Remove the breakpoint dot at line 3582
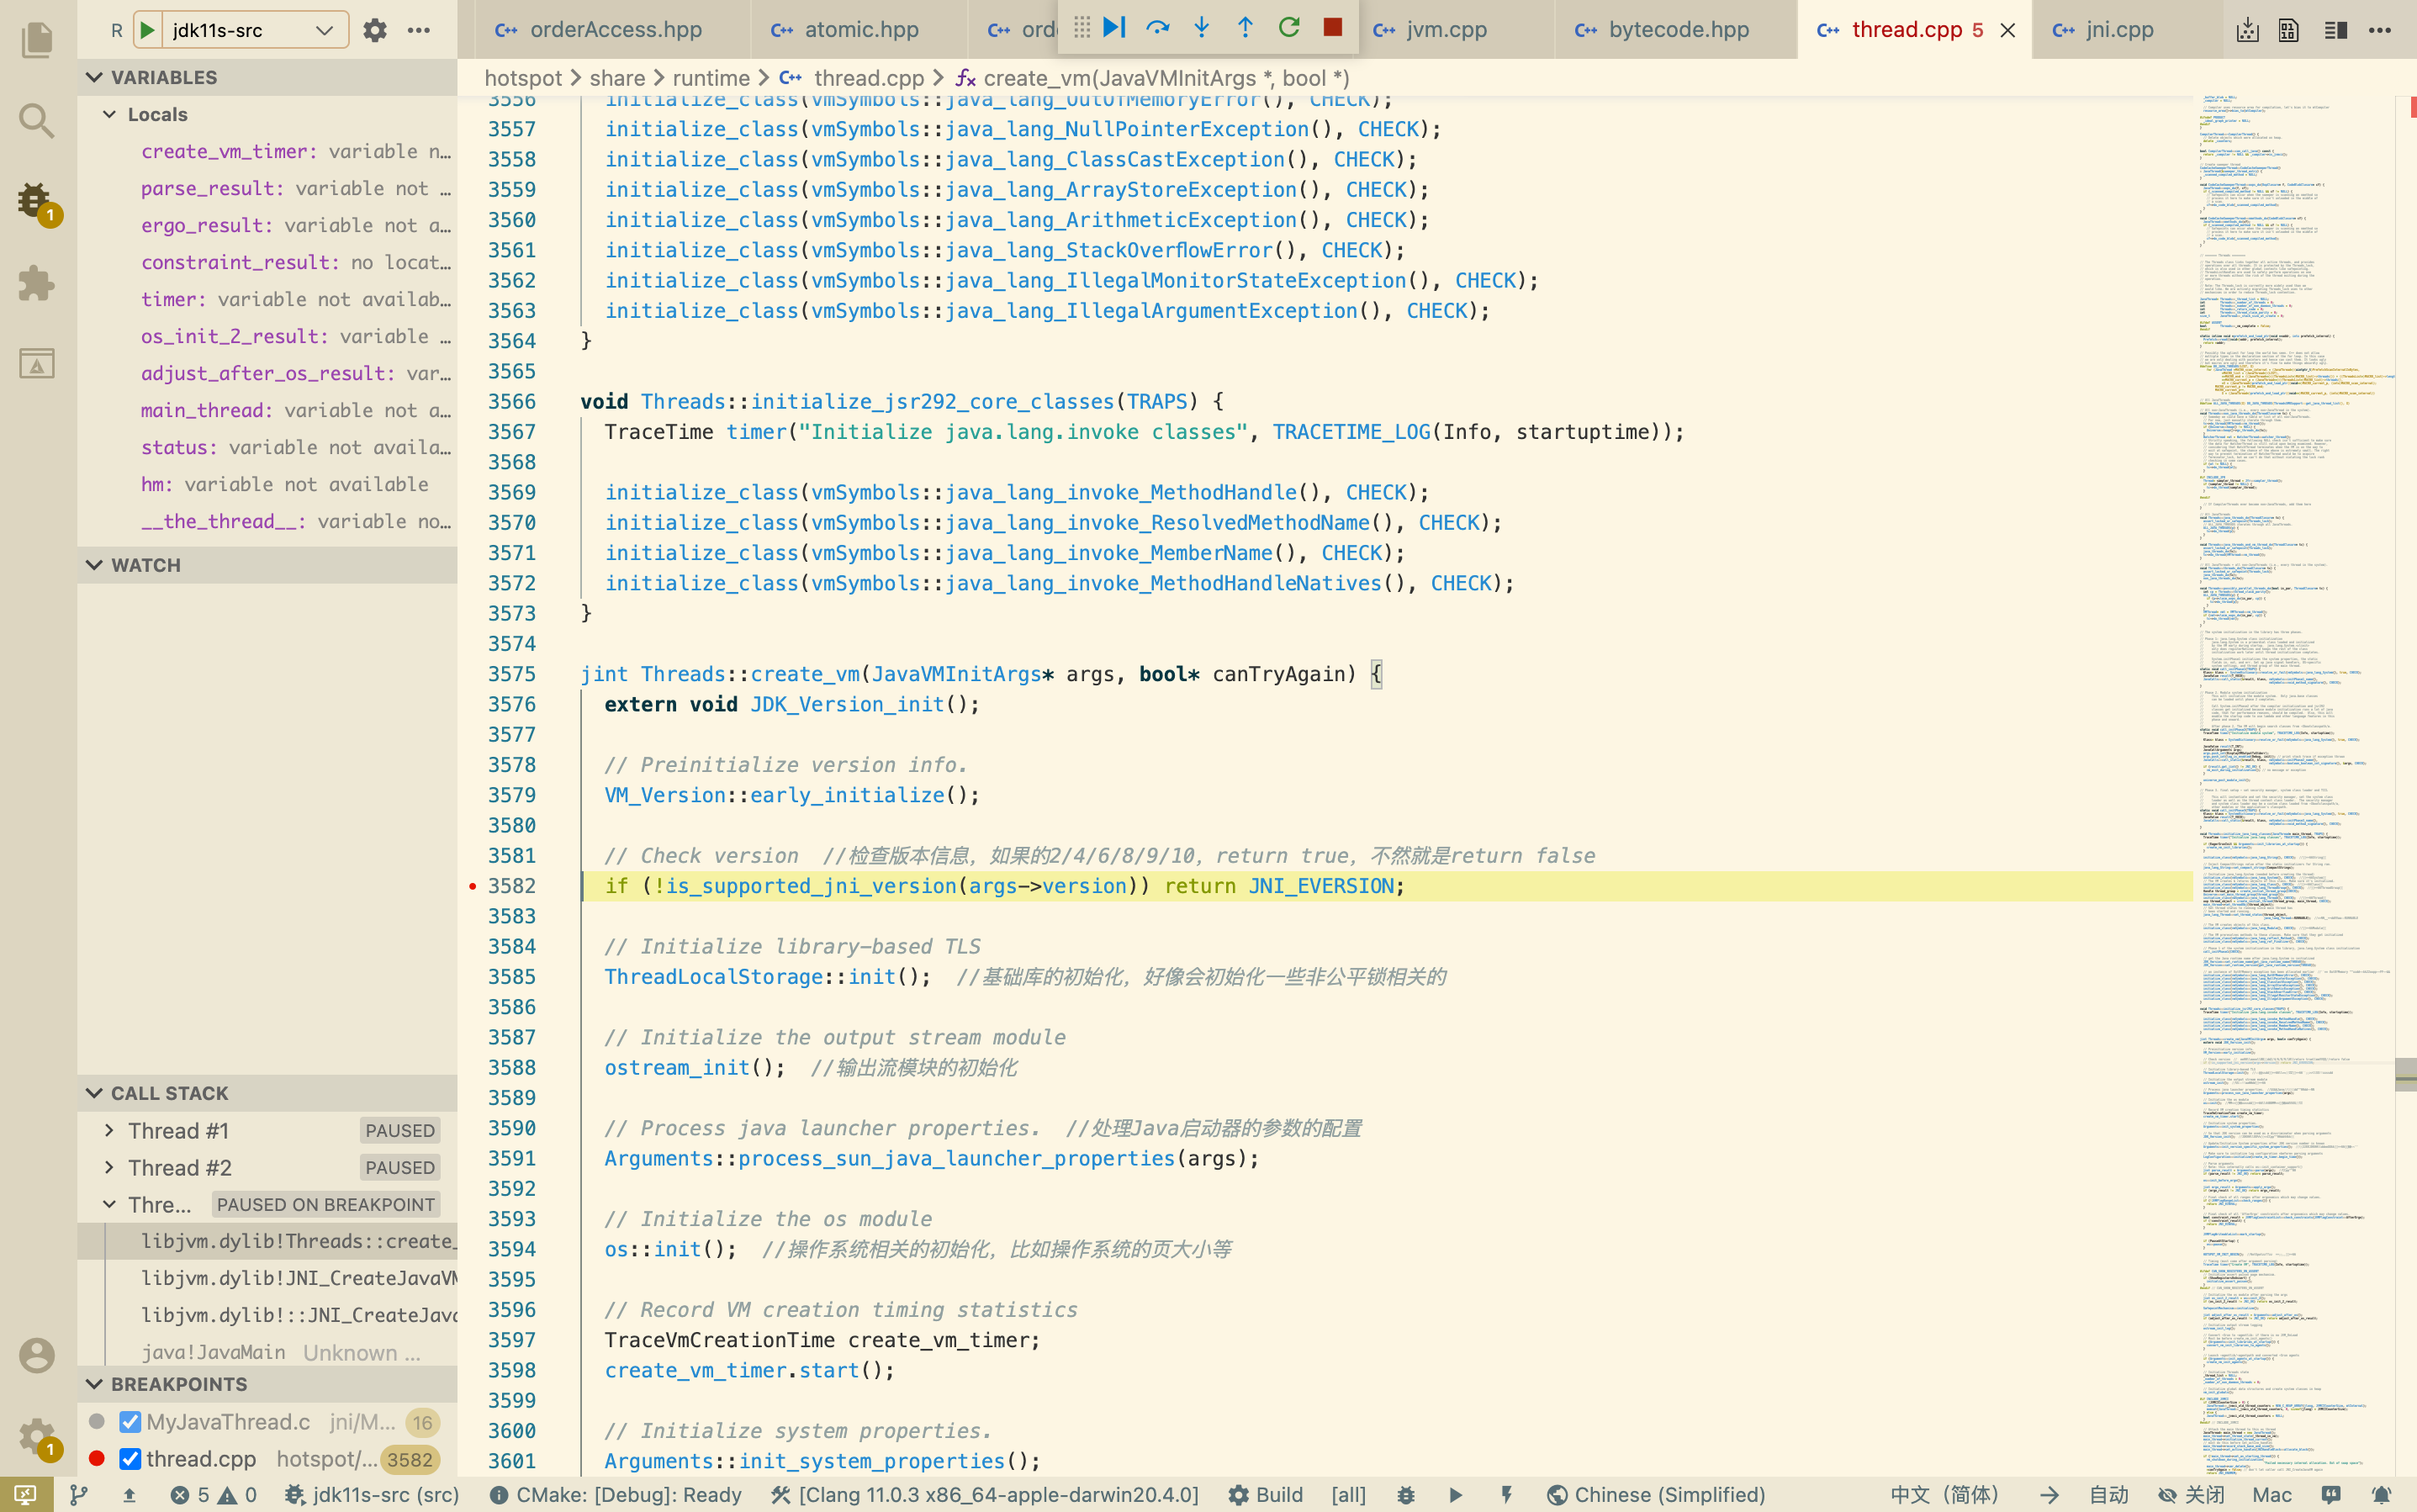The width and height of the screenshot is (2417, 1512). [473, 886]
